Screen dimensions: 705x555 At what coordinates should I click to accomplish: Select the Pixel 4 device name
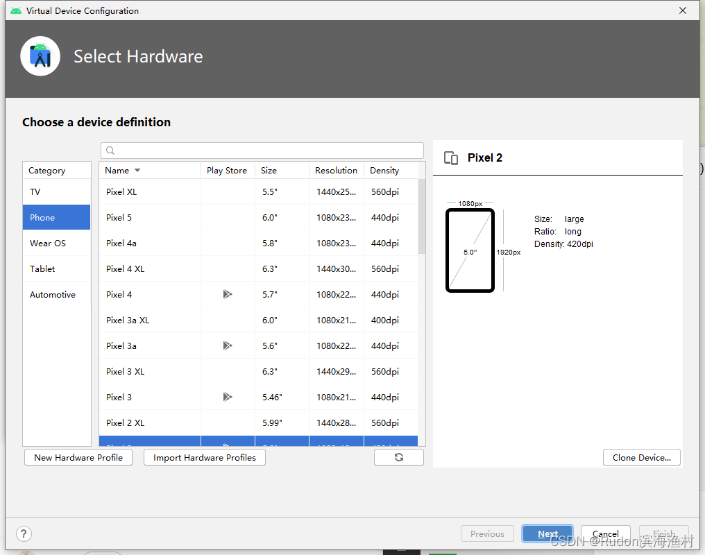click(x=119, y=294)
